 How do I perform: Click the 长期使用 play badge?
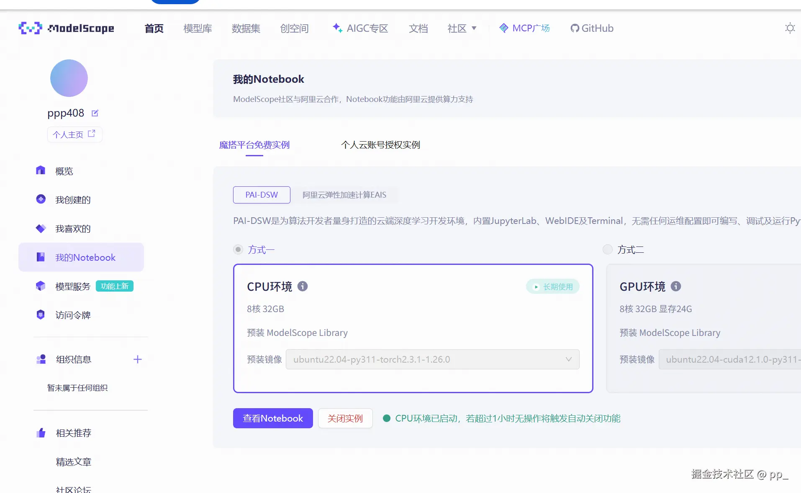point(553,287)
